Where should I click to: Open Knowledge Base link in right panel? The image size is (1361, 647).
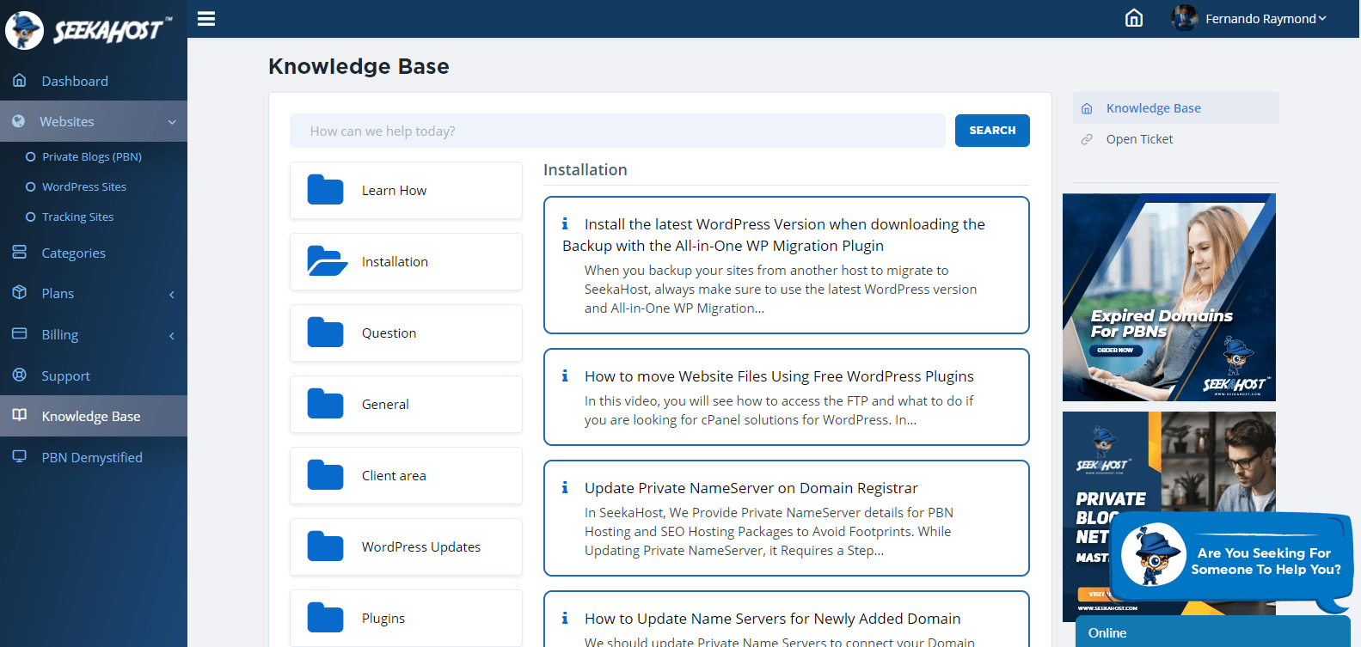tap(1154, 108)
